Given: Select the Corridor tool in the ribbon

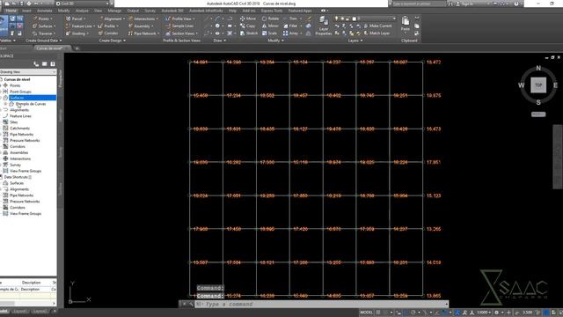Looking at the screenshot, I should (108, 33).
